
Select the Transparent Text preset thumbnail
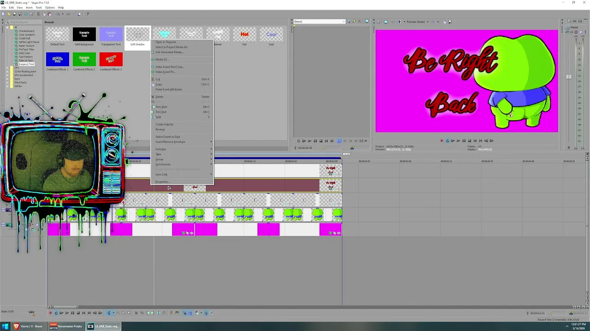[x=111, y=34]
